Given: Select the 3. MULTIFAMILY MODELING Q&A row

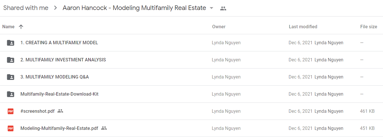Looking at the screenshot, I should 191,77.
